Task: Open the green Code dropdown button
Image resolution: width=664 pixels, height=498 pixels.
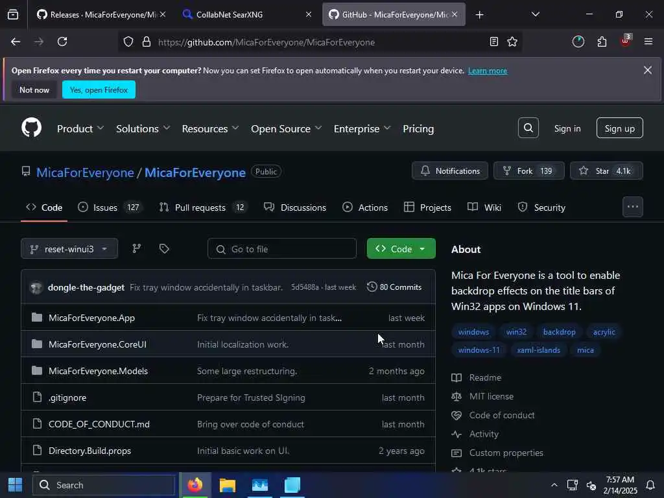Action: coord(401,248)
